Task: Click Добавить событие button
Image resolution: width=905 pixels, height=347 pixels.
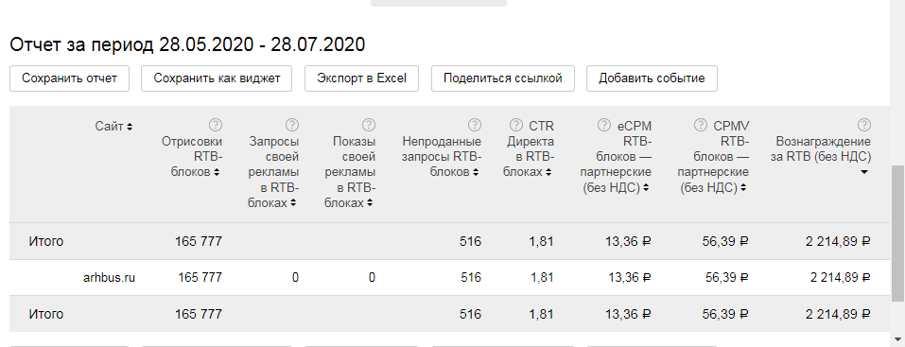Action: (x=652, y=78)
